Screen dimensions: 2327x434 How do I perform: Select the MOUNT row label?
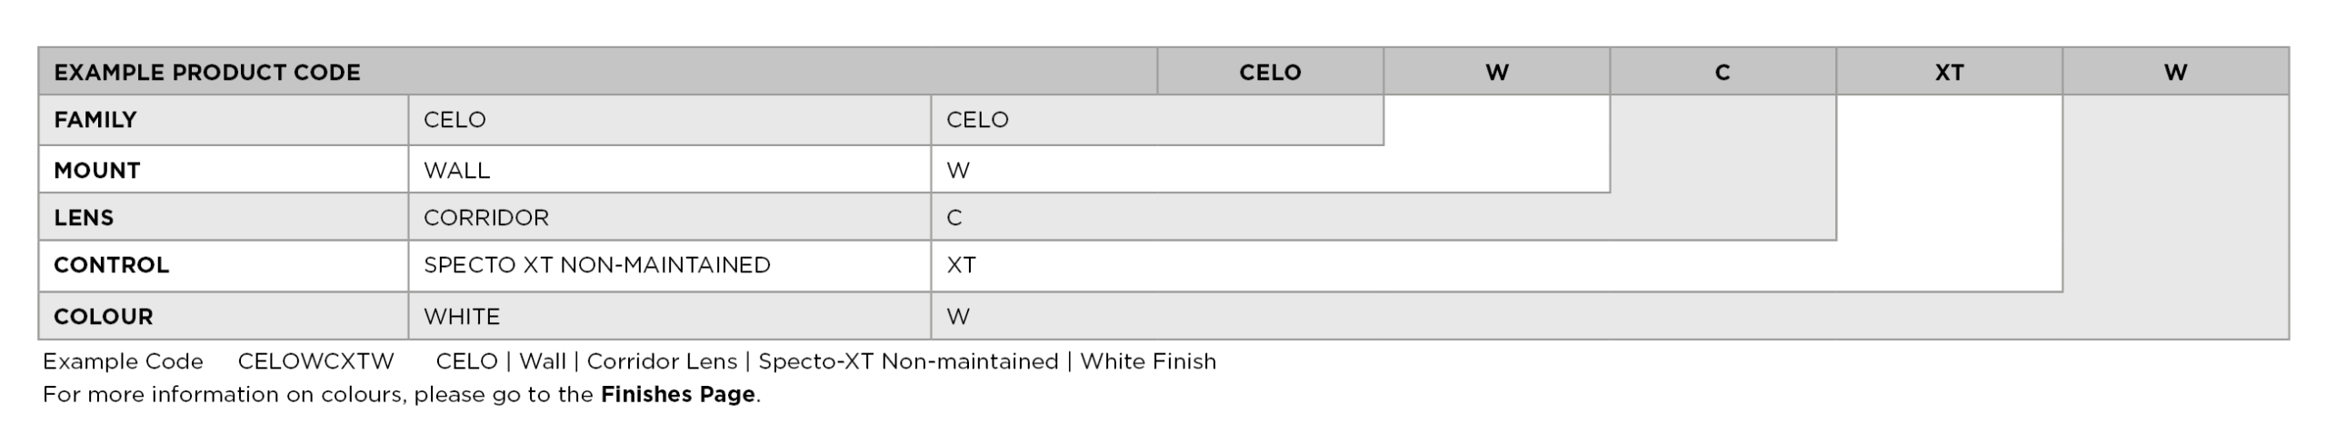97,171
